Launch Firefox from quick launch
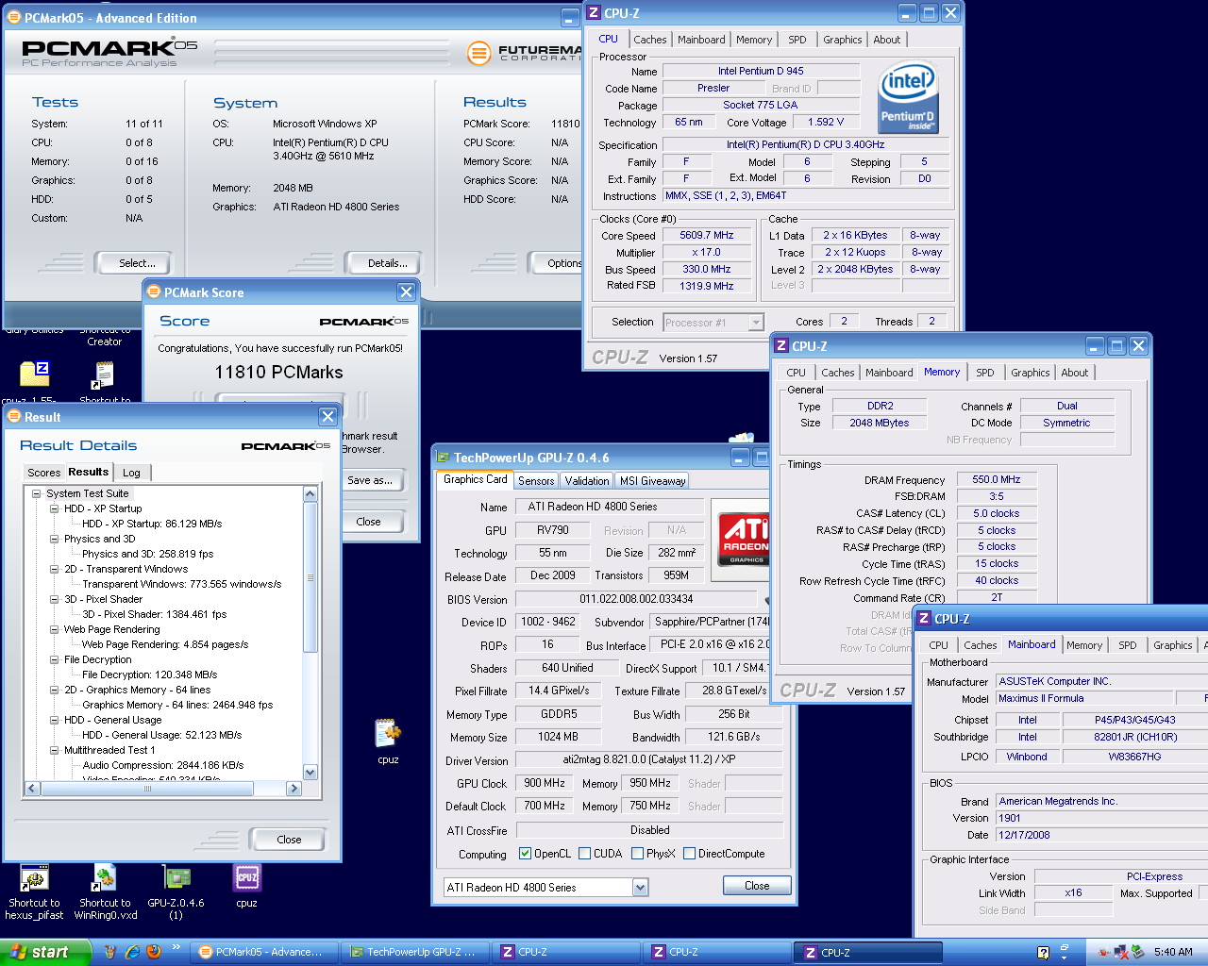Screen dimensions: 1208x966 pos(153,952)
